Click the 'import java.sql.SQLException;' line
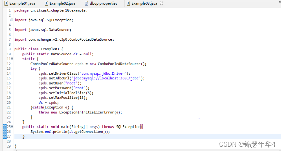The image size is (281, 151). [x=44, y=20]
